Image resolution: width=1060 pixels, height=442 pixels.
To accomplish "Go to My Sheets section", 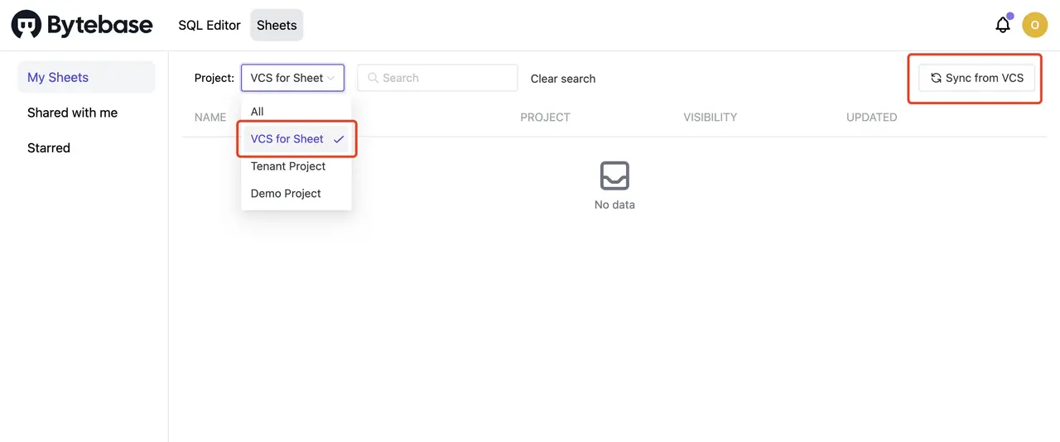I will click(x=58, y=77).
